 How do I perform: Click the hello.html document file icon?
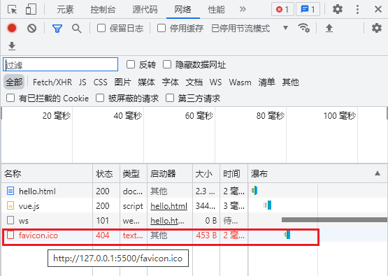pos(10,191)
